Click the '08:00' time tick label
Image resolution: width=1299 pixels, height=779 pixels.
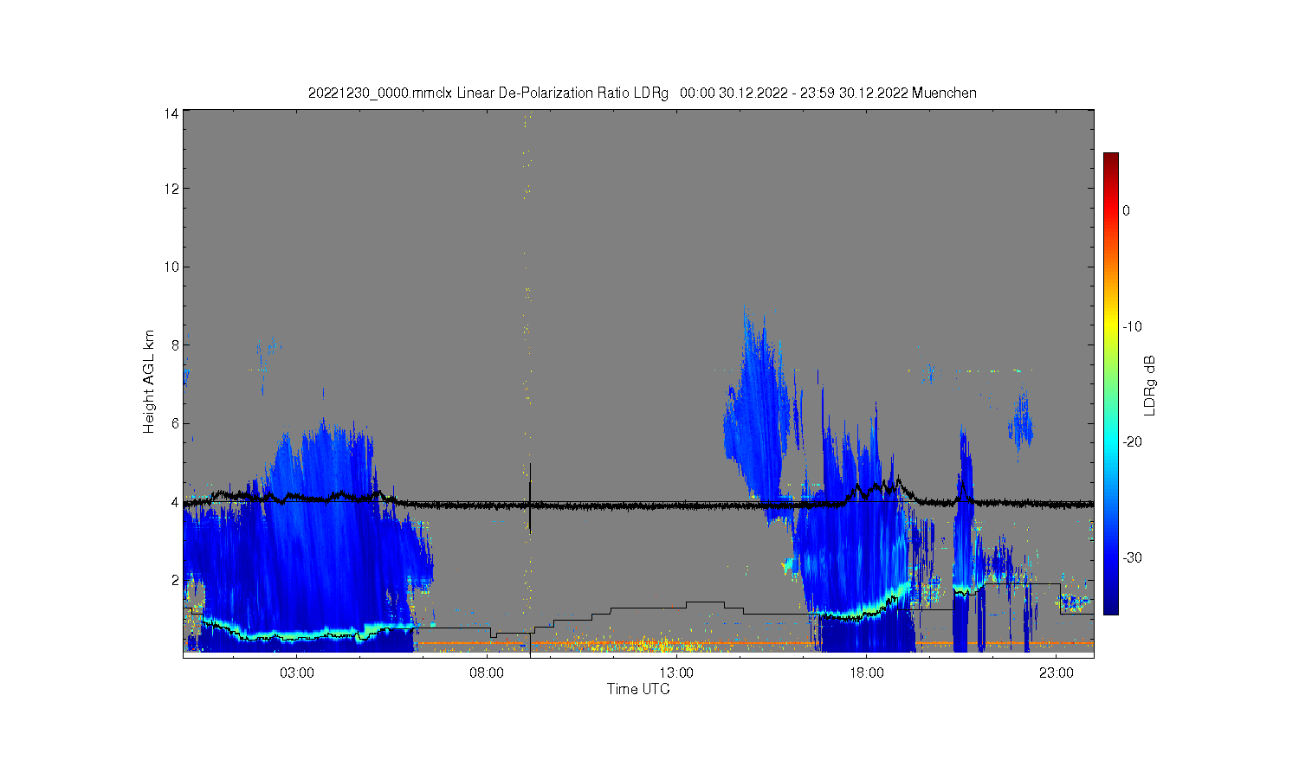(x=487, y=673)
